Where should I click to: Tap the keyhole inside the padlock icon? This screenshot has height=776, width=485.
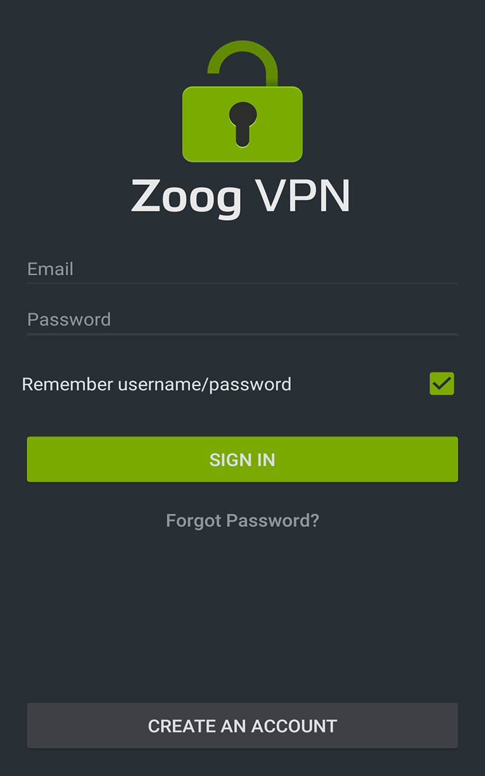pyautogui.click(x=242, y=121)
